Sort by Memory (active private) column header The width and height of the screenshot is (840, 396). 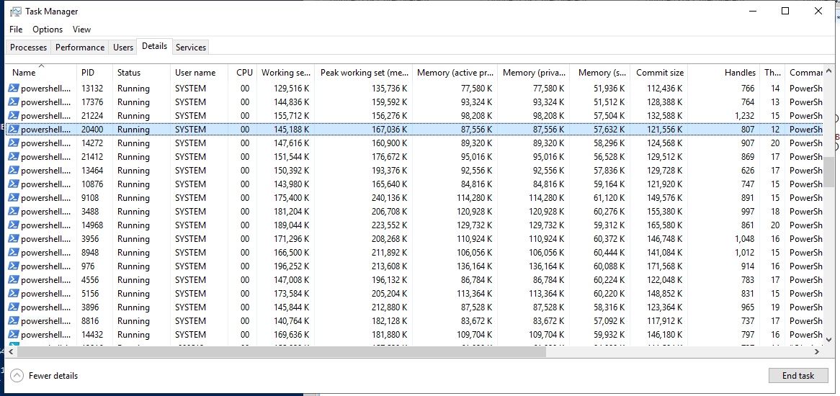455,73
